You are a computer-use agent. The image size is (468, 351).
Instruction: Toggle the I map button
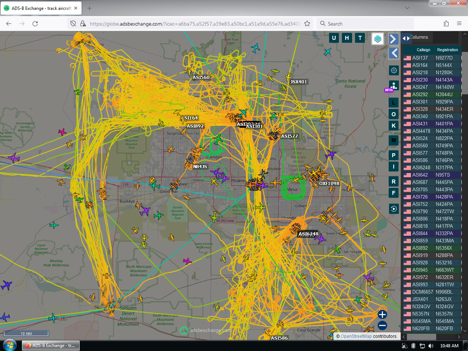click(394, 166)
